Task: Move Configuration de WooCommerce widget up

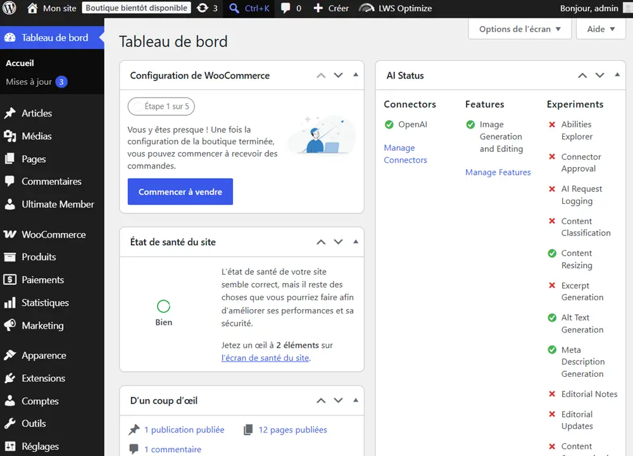Action: [x=321, y=75]
